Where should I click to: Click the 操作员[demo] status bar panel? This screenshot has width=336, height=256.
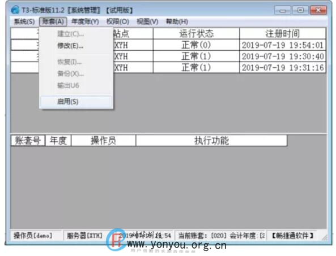[x=36, y=236]
